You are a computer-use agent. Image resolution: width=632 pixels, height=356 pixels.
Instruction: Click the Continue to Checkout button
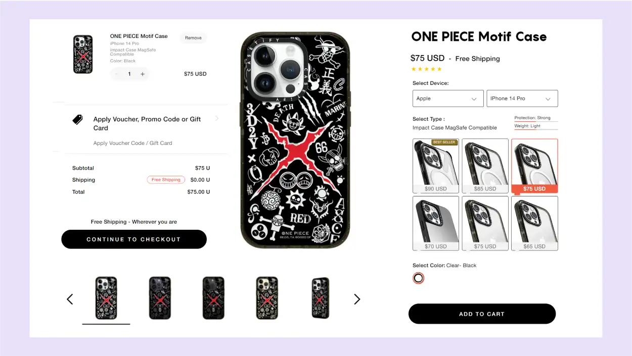coord(134,239)
